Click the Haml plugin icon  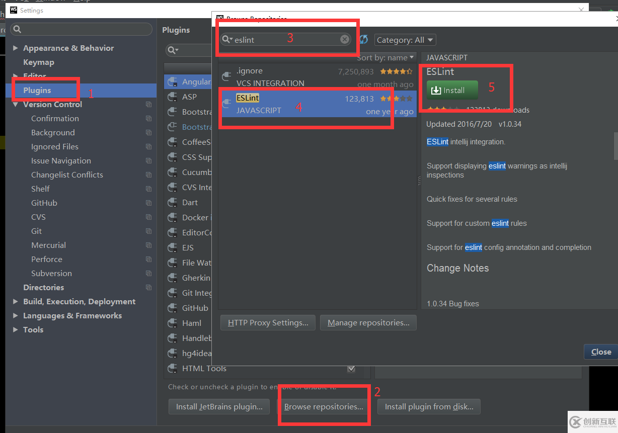pos(172,323)
